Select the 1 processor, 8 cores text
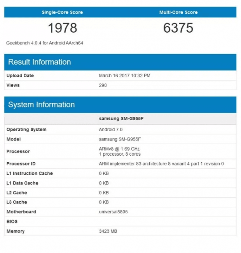241x253 pixels. [120, 154]
